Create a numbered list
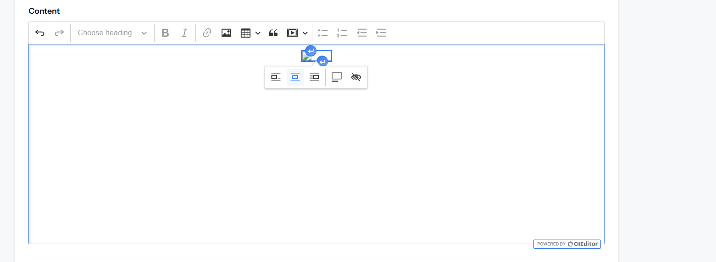Screen dimensions: 716x262 click(x=342, y=33)
